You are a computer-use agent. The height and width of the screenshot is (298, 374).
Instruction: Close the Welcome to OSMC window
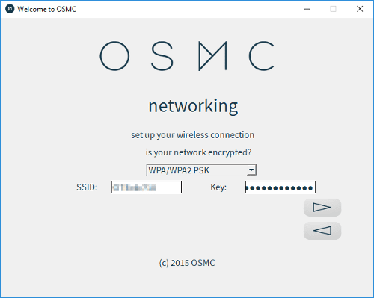tap(360, 9)
